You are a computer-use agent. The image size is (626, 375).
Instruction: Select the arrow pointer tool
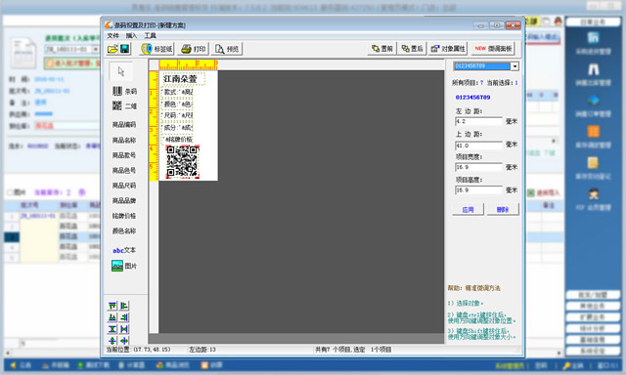pos(121,71)
